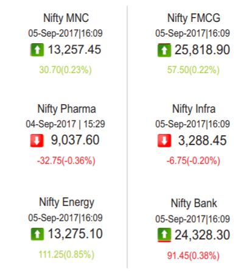252x271 pixels.
Task: Open the Nifty Energy index title
Action: pyautogui.click(x=66, y=203)
